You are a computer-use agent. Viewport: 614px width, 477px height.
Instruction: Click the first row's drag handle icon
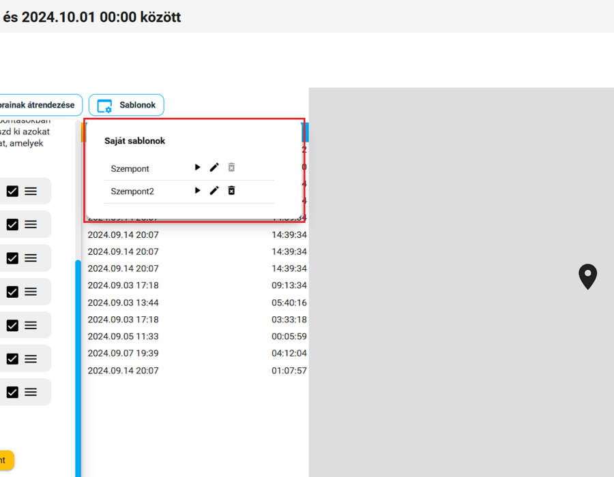pos(31,191)
